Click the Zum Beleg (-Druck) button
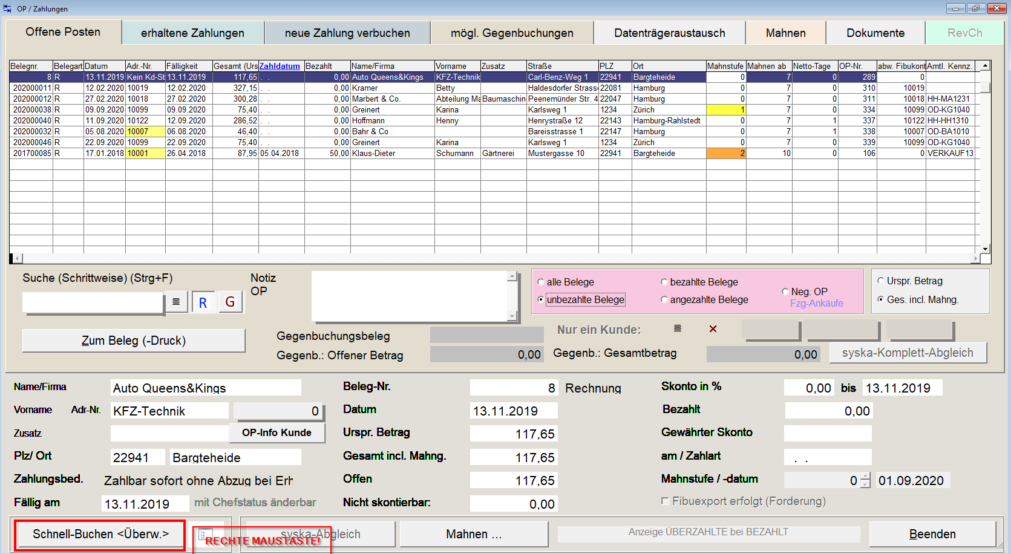Viewport: 1011px width, 554px height. pos(134,341)
